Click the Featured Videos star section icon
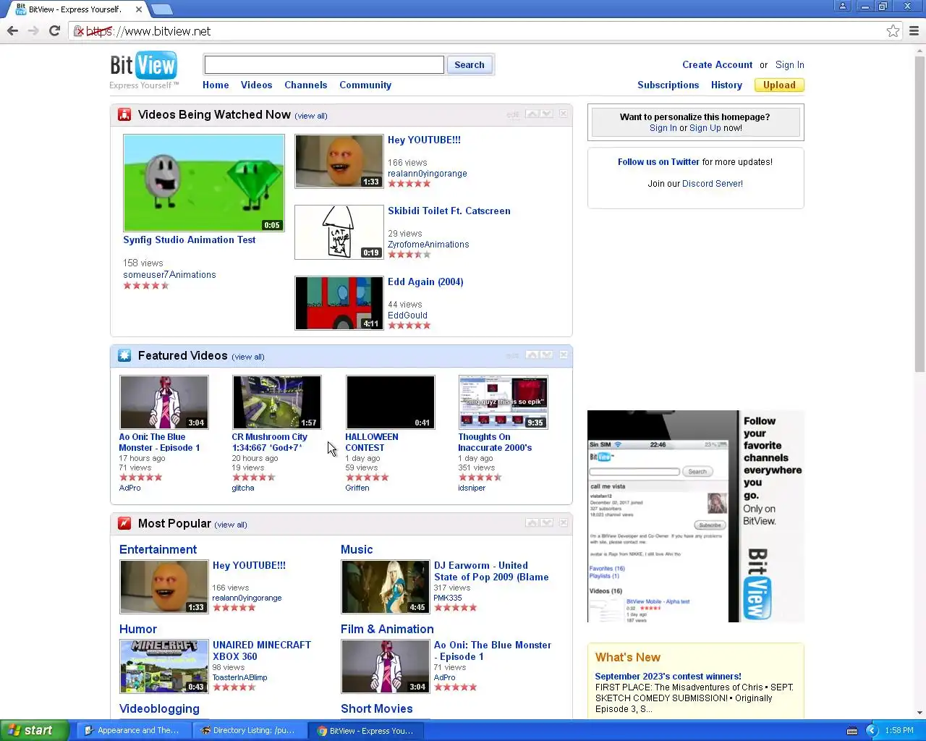Viewport: 926px width, 741px height. (124, 355)
